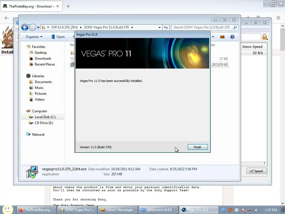Screen dimensions: 285x214
Task: Click the ThePirateBay.org browser tab
Action: (31, 6)
